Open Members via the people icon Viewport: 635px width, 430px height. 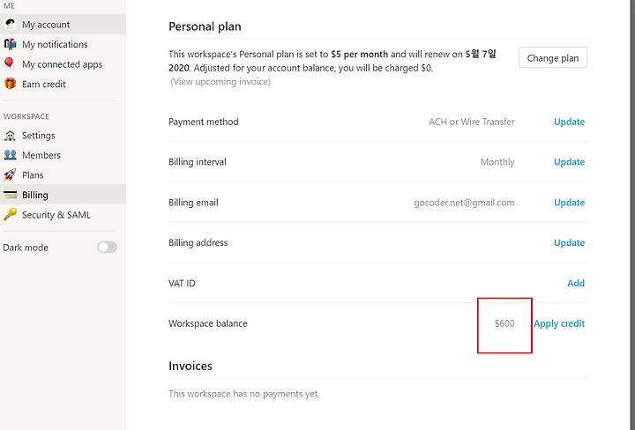10,155
